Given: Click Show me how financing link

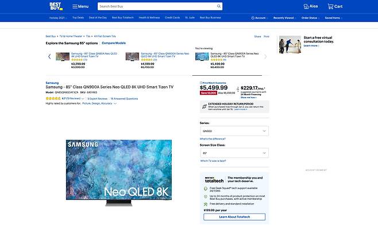Looking at the screenshot, I should coord(249,98).
